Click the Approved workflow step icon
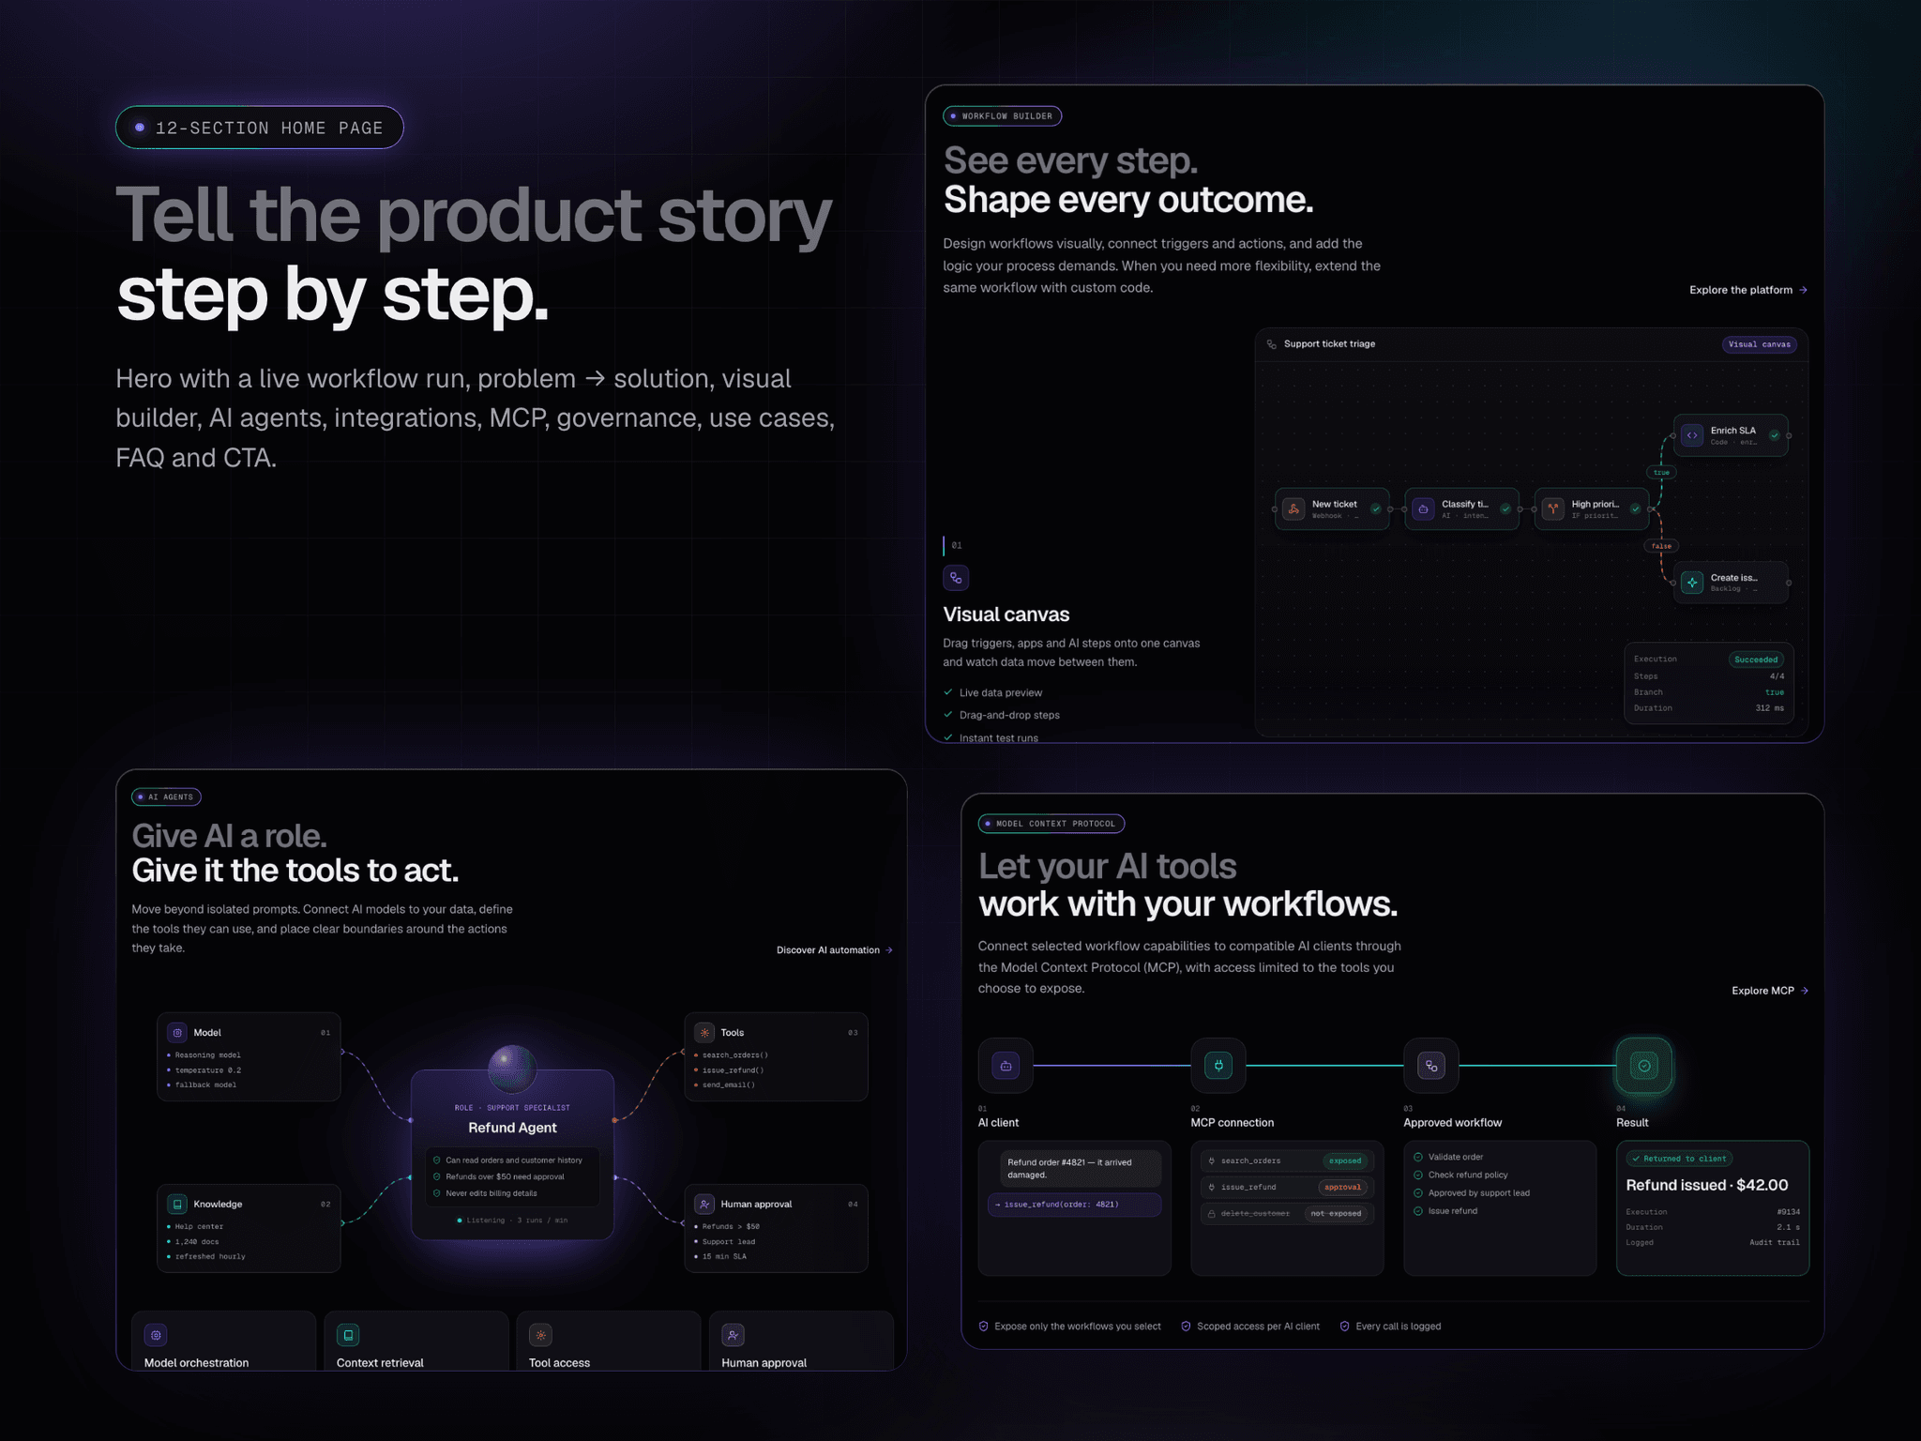The height and width of the screenshot is (1441, 1921). (x=1431, y=1066)
